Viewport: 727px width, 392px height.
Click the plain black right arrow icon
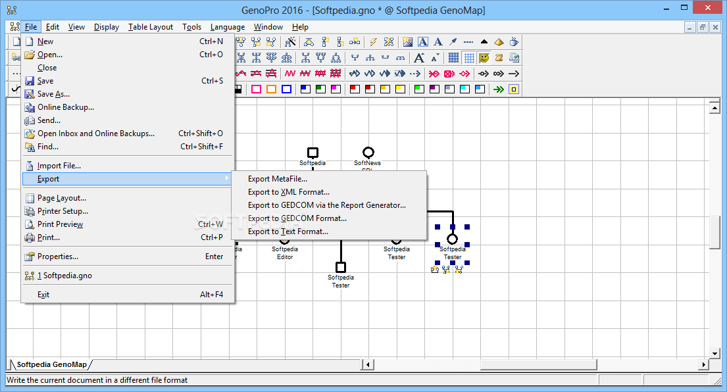click(513, 74)
